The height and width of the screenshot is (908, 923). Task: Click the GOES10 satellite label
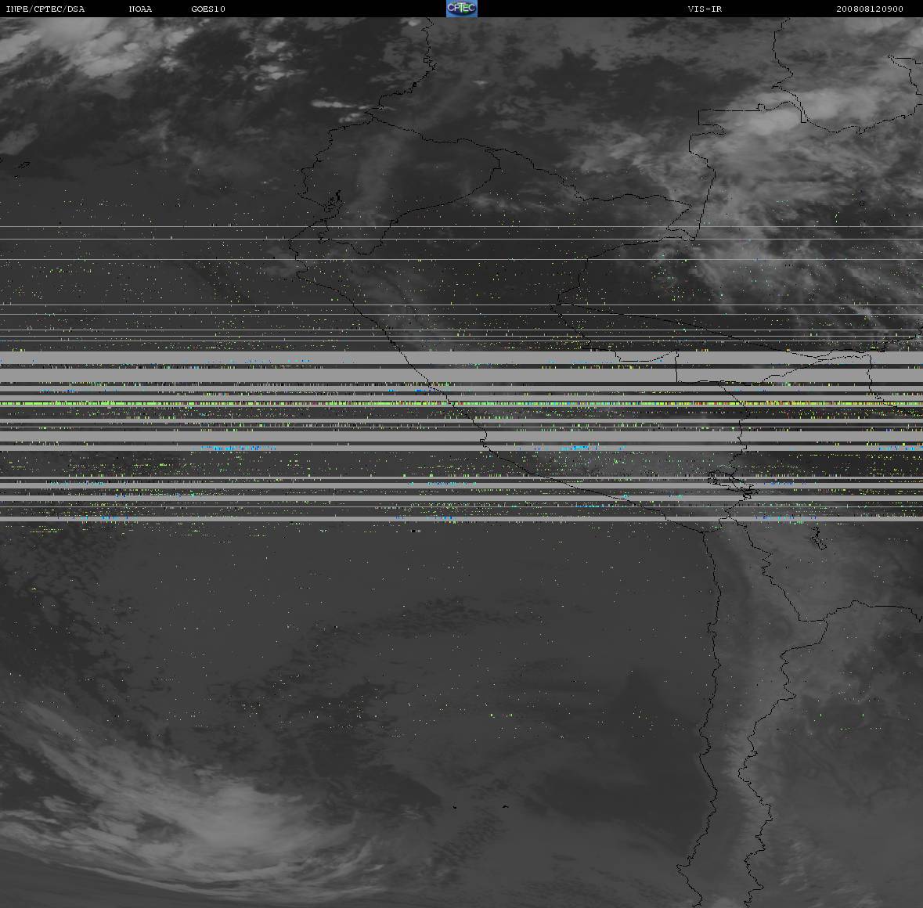(208, 9)
